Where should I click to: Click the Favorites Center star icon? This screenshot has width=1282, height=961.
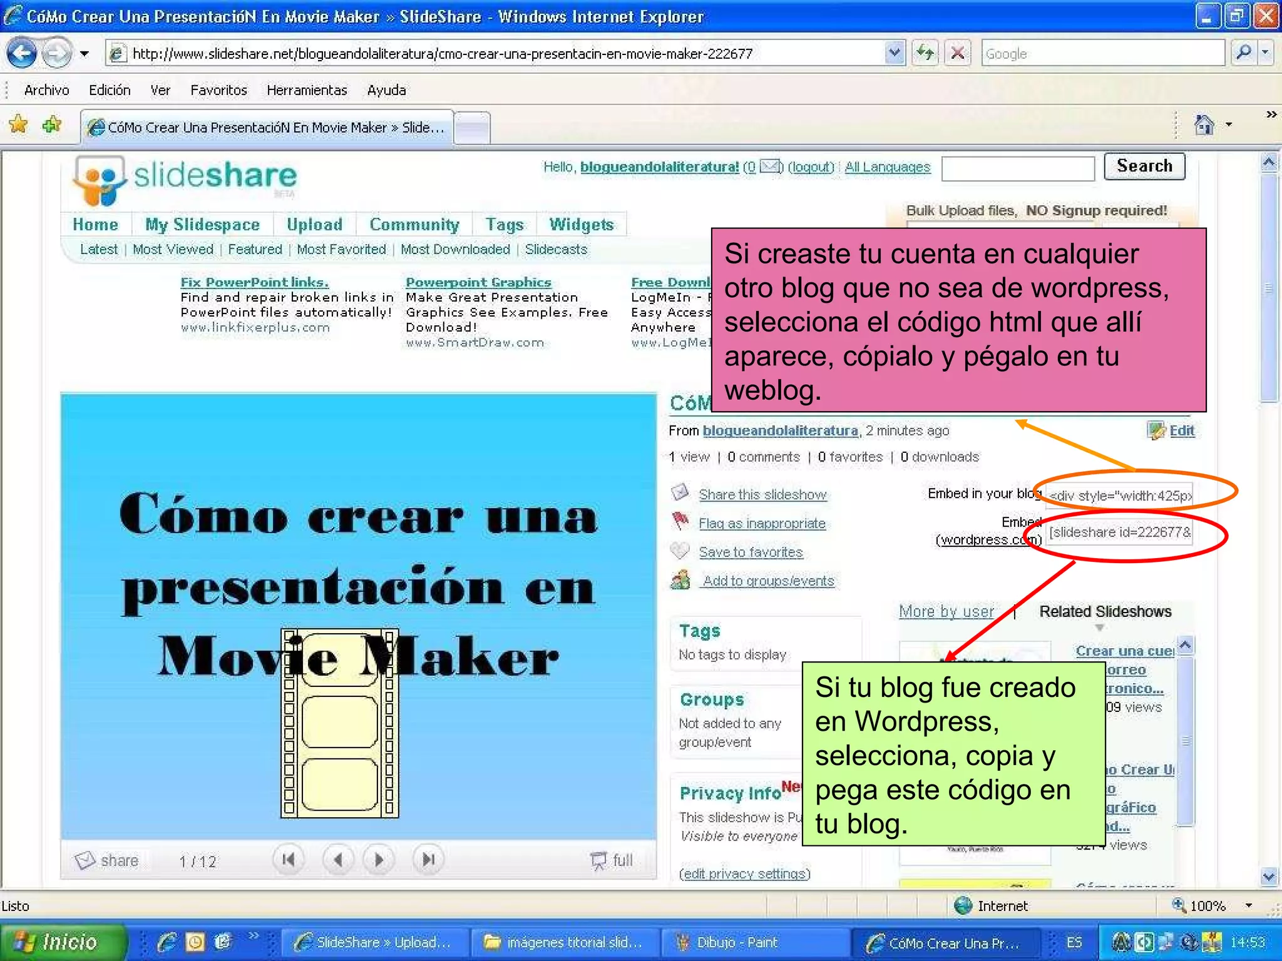19,125
